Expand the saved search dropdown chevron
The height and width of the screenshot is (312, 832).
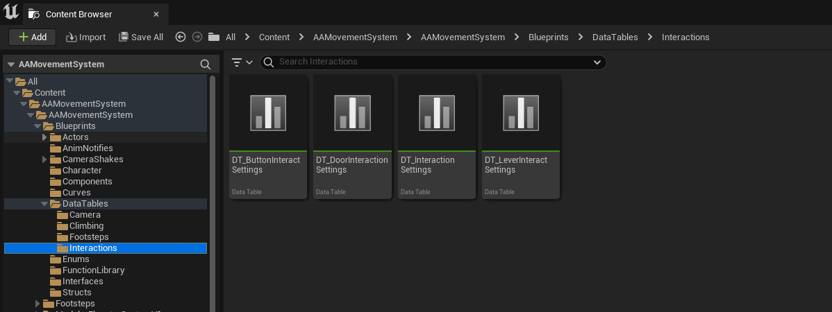pos(597,62)
